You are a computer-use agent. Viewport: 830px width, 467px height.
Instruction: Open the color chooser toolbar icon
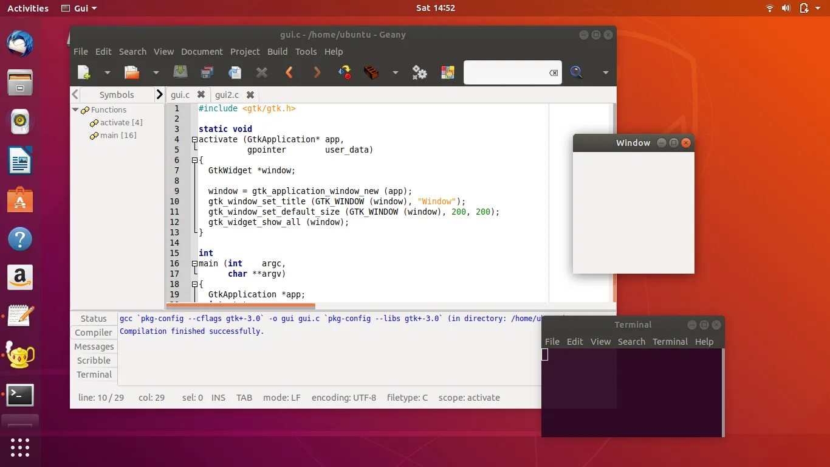pos(448,72)
